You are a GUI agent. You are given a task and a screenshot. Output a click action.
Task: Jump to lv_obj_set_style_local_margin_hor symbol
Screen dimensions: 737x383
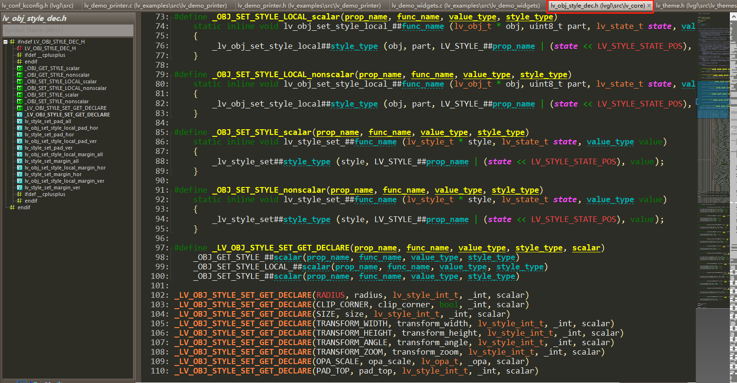pyautogui.click(x=65, y=168)
